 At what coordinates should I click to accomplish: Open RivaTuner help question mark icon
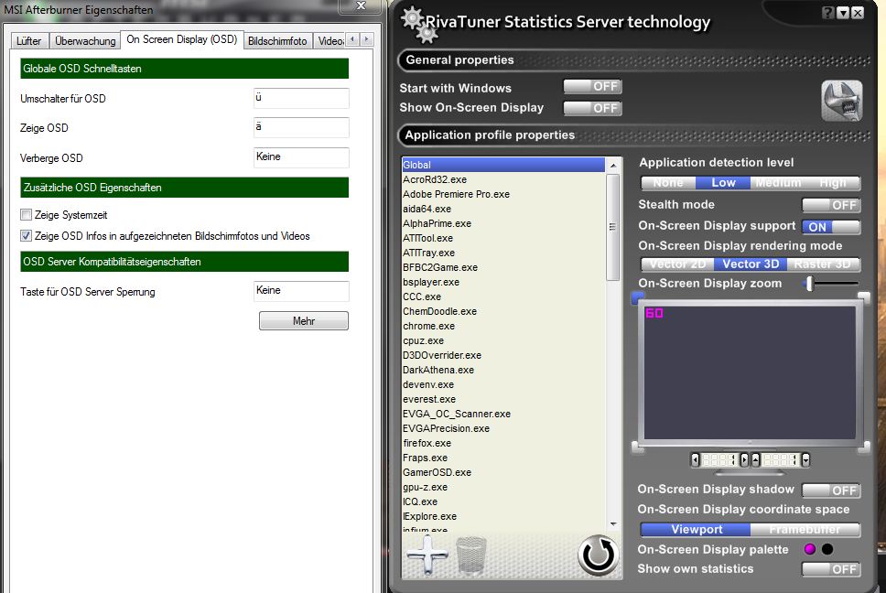(827, 13)
